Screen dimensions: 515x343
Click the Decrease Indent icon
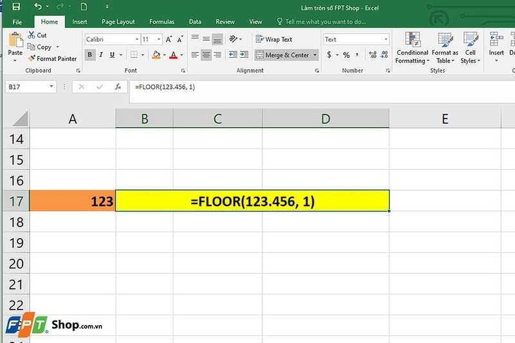tap(233, 55)
